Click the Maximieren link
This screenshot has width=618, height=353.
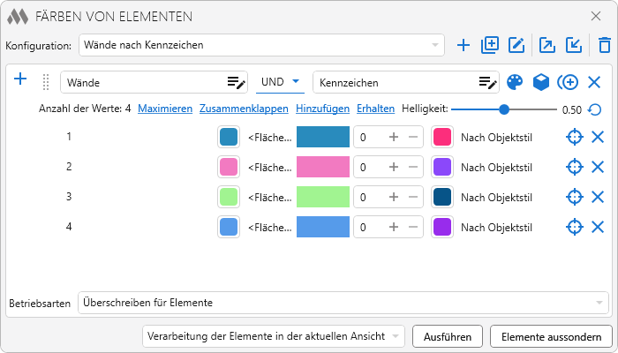coord(165,109)
